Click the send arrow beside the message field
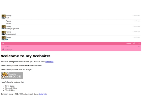Viewport: 142px width, 107px height. point(139,49)
